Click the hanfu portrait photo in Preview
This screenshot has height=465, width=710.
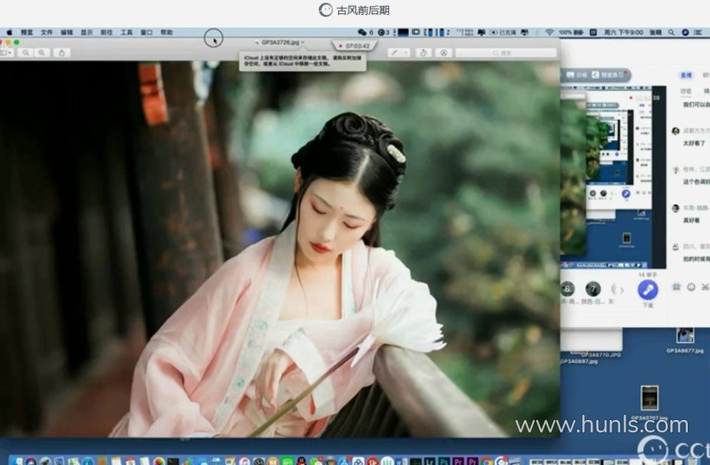point(280,248)
